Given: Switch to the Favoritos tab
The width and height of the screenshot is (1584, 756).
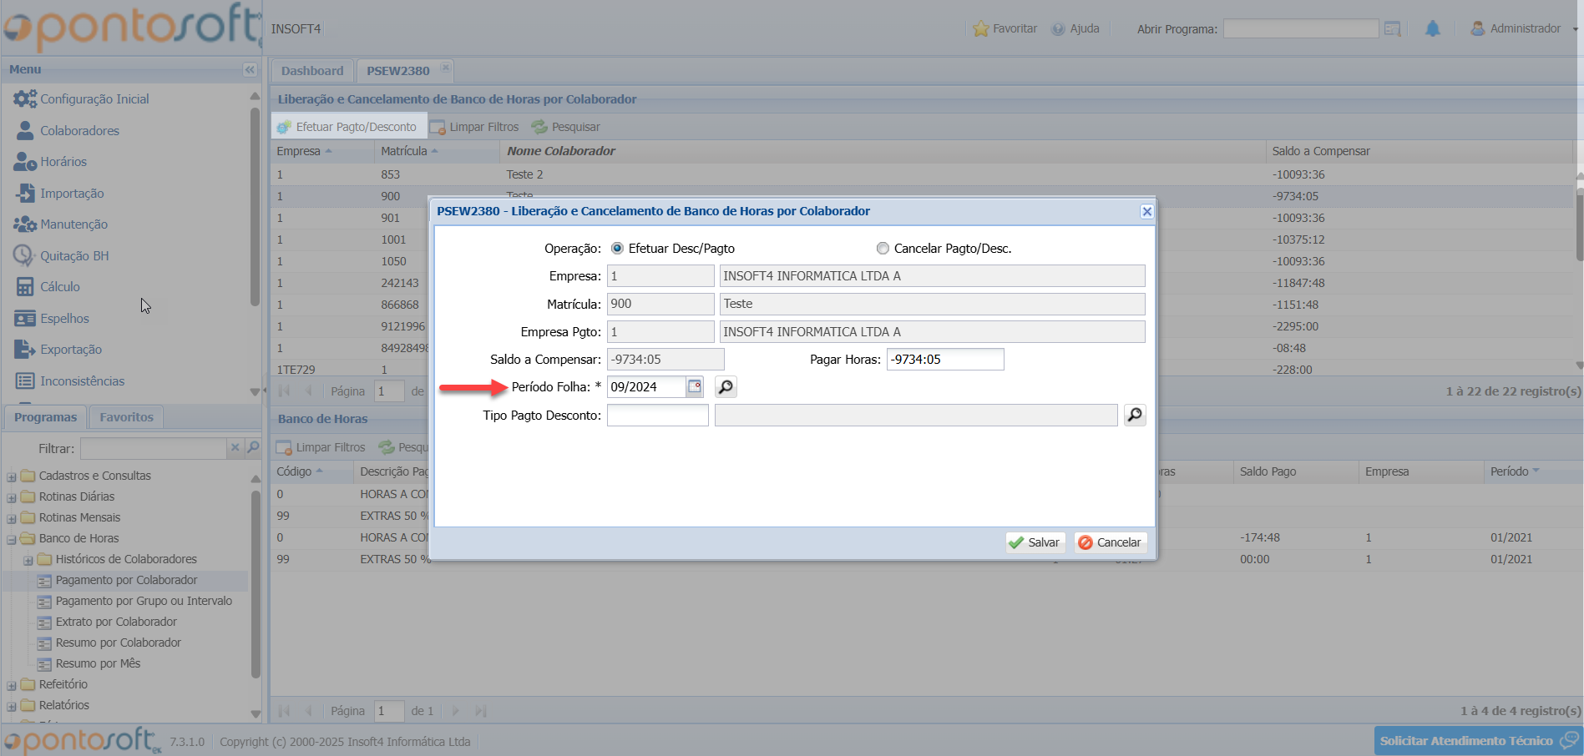Looking at the screenshot, I should point(126,417).
